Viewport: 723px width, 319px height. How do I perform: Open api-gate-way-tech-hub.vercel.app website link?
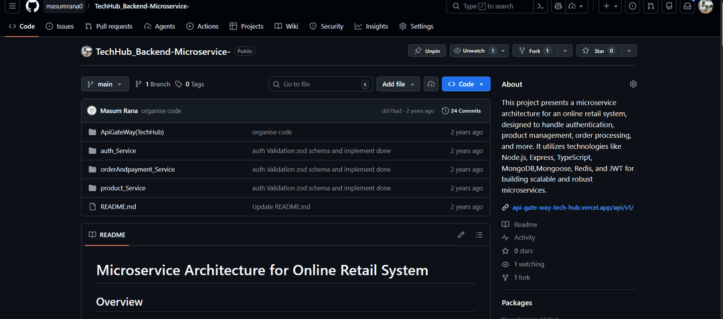(x=573, y=207)
